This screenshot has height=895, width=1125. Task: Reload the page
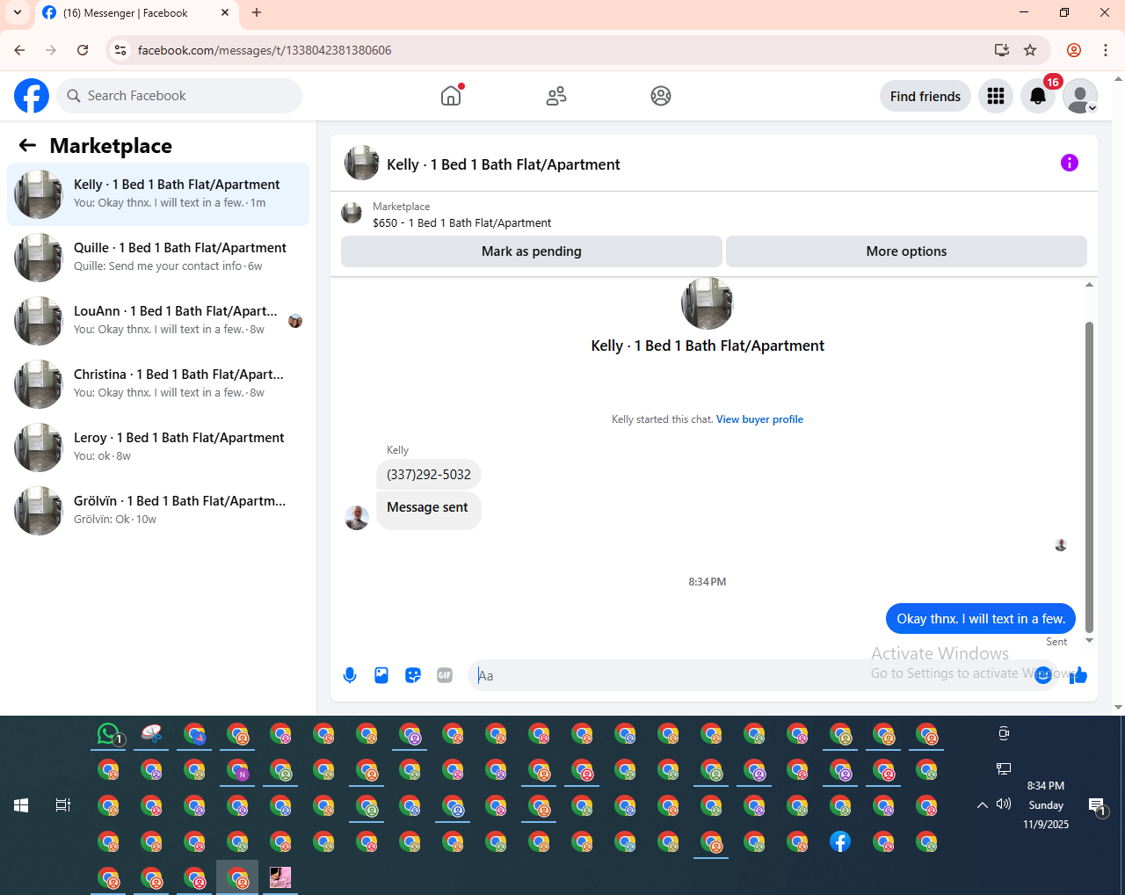83,50
